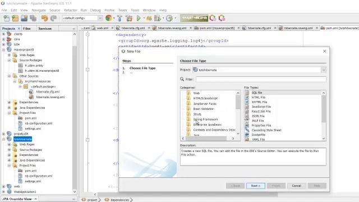Click the Build Project hammer icon
Screen dimensions: 359x202
(x=119, y=18)
